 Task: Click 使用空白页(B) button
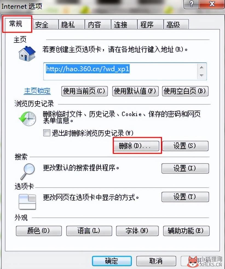(185, 91)
